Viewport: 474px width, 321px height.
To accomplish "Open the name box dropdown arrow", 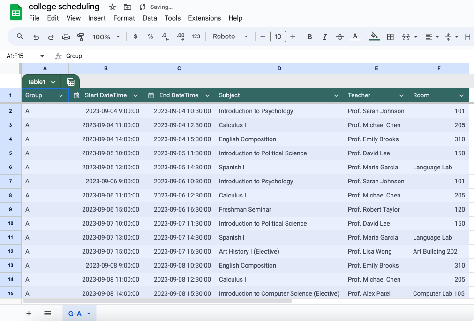I will pyautogui.click(x=42, y=56).
